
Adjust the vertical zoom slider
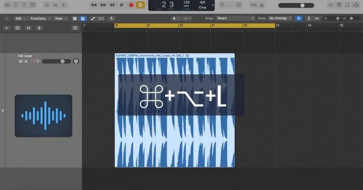pyautogui.click(x=334, y=18)
